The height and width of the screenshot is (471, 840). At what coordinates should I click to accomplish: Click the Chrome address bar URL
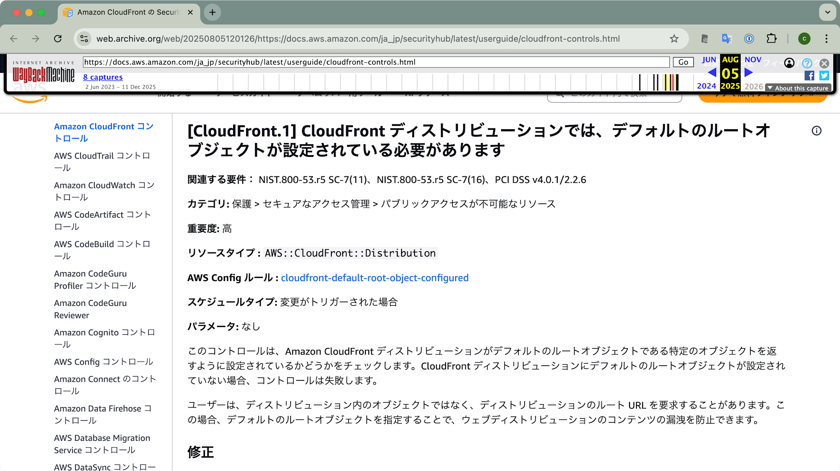[x=358, y=39]
